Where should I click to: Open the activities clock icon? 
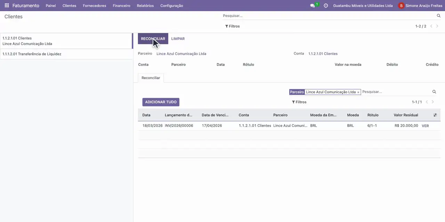tap(326, 6)
